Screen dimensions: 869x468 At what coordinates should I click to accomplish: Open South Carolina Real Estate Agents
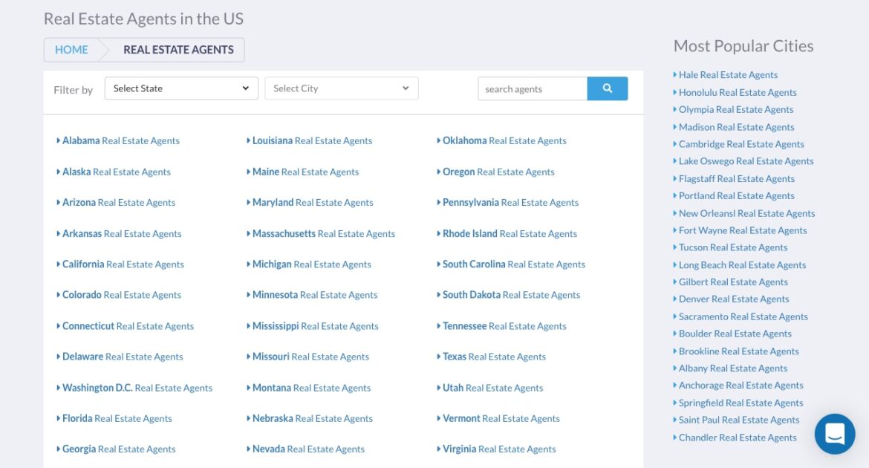[513, 264]
